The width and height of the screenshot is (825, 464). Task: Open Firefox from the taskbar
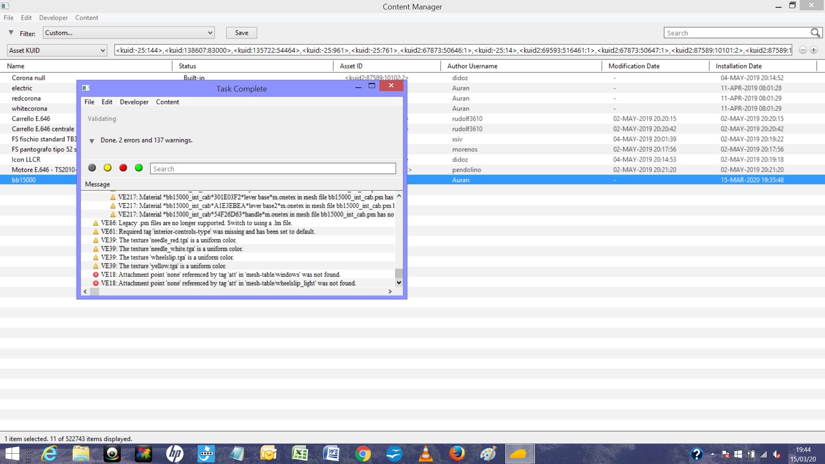[x=457, y=454]
